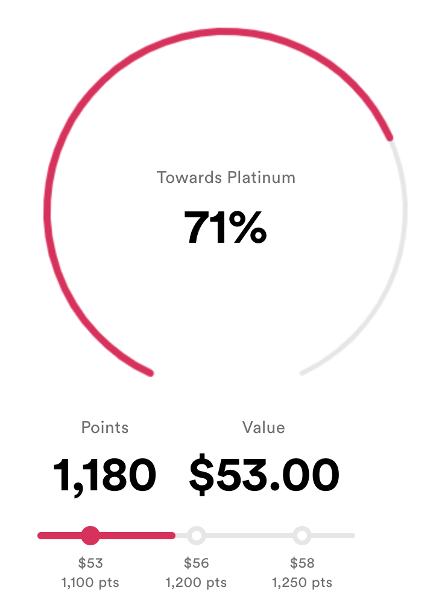
Task: Click the $53 label under the slider
Action: (90, 563)
